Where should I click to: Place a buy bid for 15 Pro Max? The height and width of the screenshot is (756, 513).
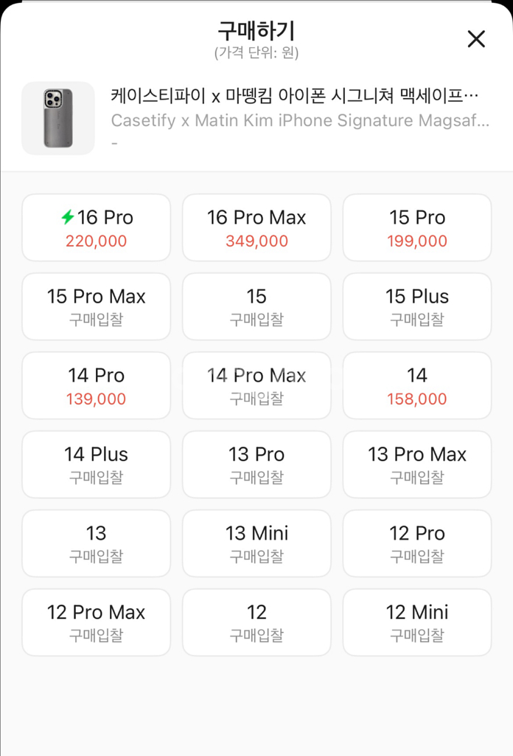[97, 307]
